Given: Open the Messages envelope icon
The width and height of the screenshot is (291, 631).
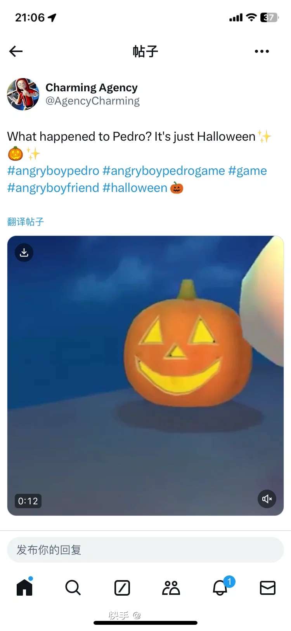Looking at the screenshot, I should click(x=268, y=588).
